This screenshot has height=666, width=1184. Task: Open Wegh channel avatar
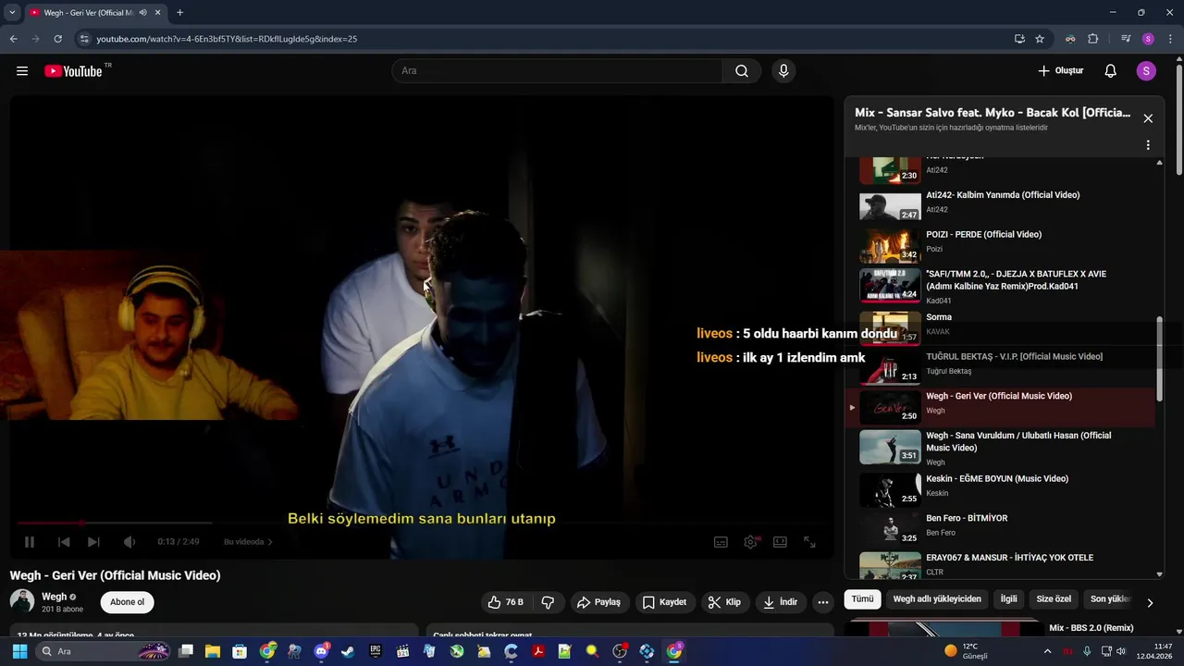[x=22, y=601]
